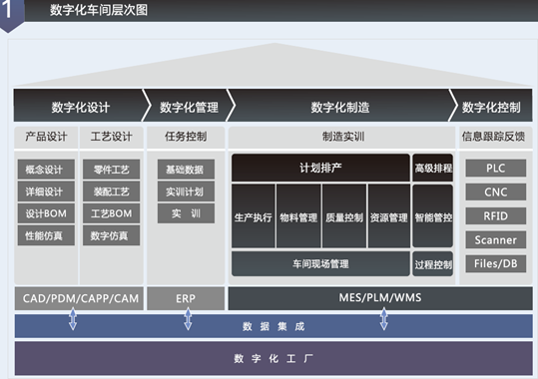Click the double arrow beneath ERP
538x379 pixels.
tap(188, 318)
